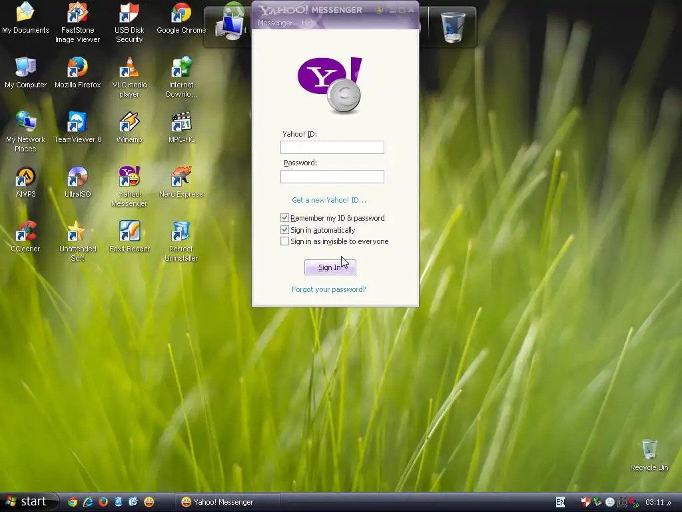Image resolution: width=682 pixels, height=512 pixels.
Task: Open the Messenger menu
Action: point(275,23)
